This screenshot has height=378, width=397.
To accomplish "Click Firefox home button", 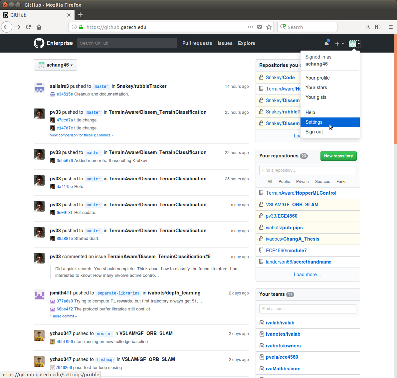I will 39,27.
